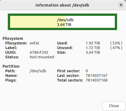Click the First sector value 0
This screenshot has height=111, width=126.
[x=87, y=71]
